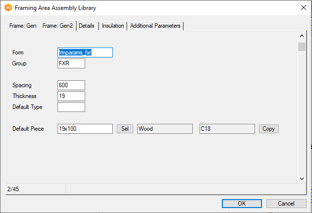Select the Frame: Gen2 tab

tap(58, 25)
